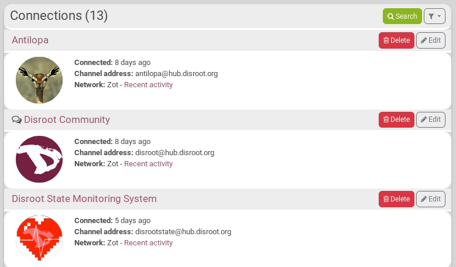Edit the Disroot Community connection
The width and height of the screenshot is (456, 267).
(430, 119)
